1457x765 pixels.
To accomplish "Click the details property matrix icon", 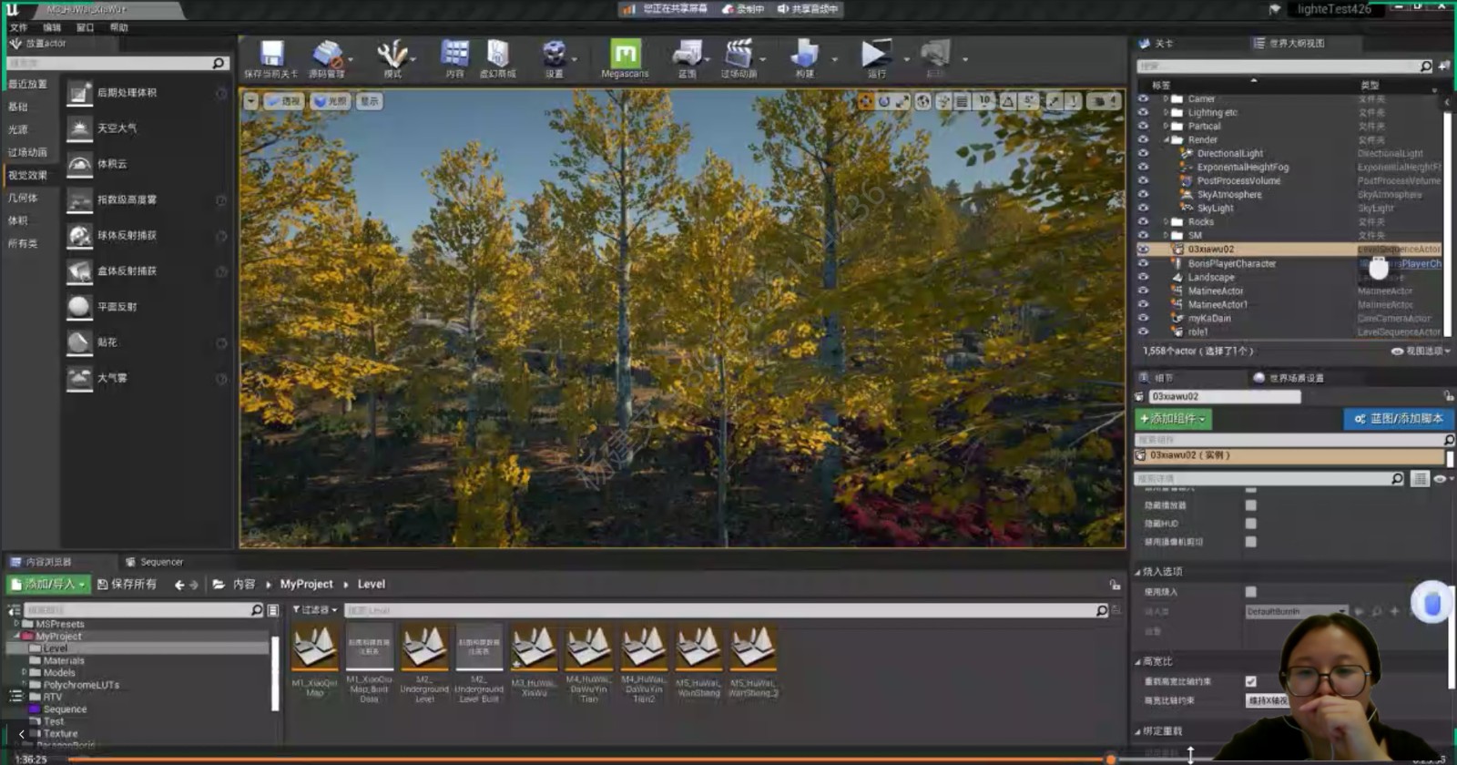I will [1419, 478].
